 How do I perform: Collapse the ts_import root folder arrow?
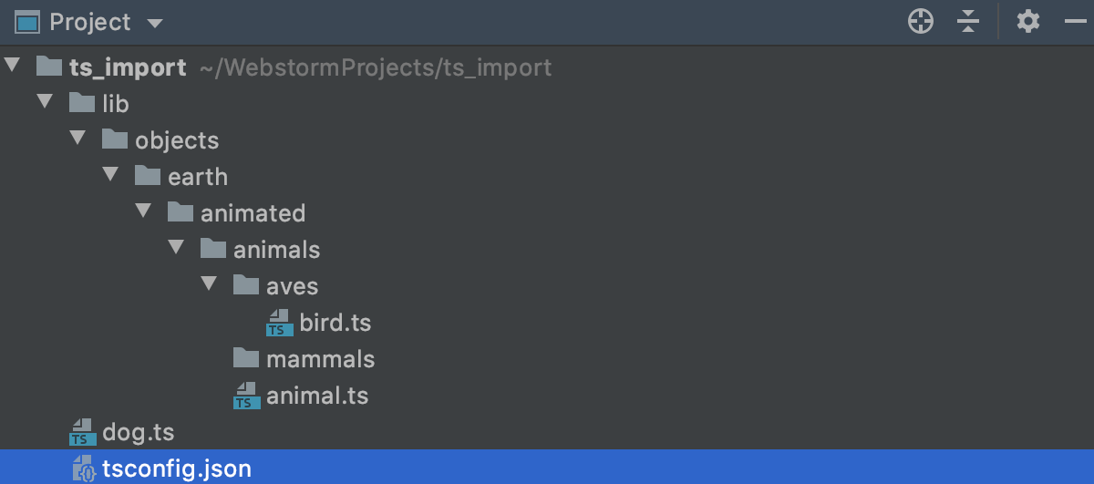click(13, 67)
